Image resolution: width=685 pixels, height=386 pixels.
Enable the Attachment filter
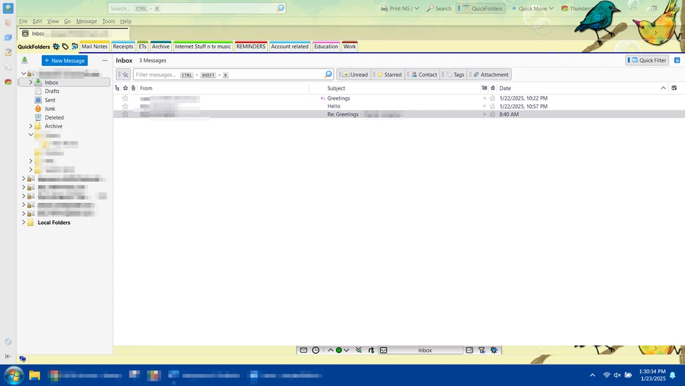coord(490,74)
